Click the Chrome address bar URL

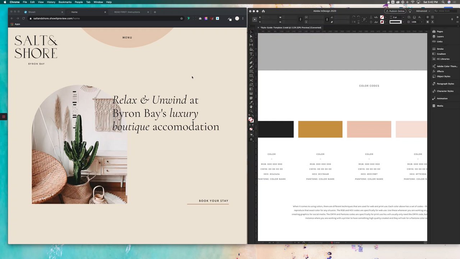pyautogui.click(x=56, y=18)
